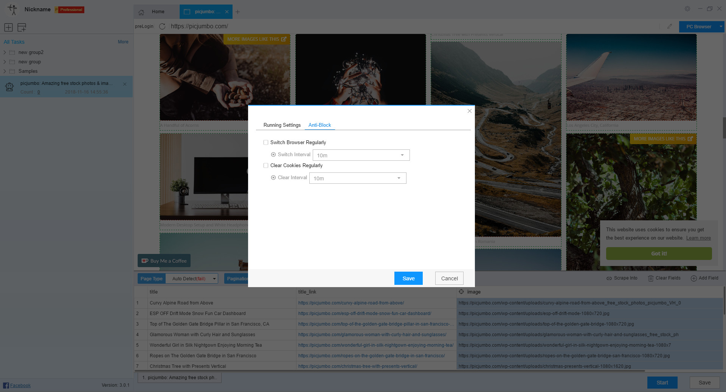Open the Switch Interval 10m dropdown
Screen dimensions: 726x392
click(x=361, y=155)
